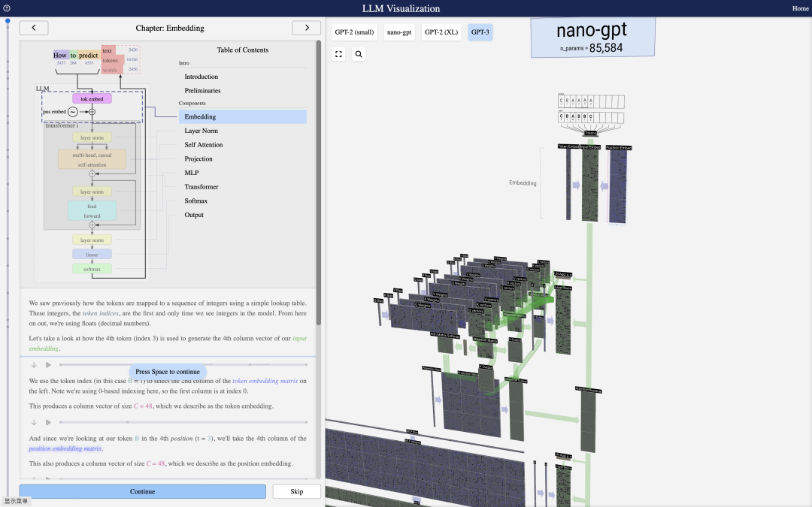Image resolution: width=812 pixels, height=507 pixels.
Task: Open the help icon in the header
Action: [x=7, y=8]
